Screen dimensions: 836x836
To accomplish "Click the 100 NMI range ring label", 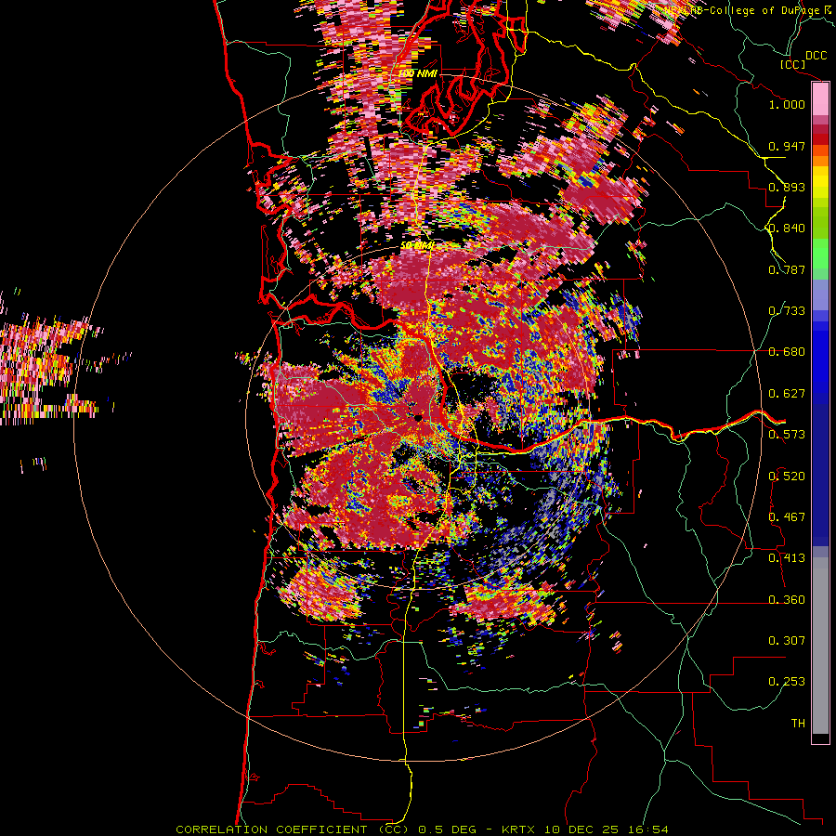I will (x=419, y=73).
